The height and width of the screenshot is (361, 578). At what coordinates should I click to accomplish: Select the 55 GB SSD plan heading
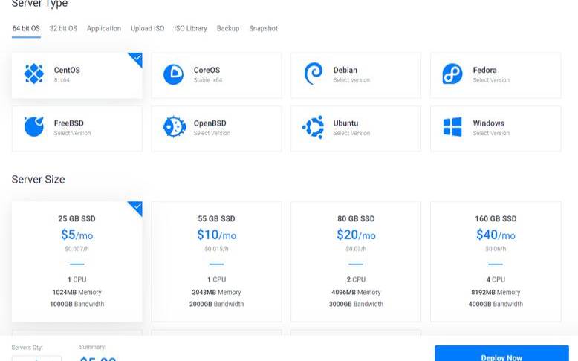[x=216, y=218]
